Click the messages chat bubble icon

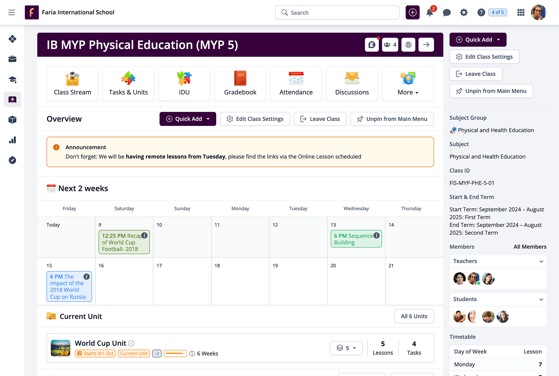447,12
